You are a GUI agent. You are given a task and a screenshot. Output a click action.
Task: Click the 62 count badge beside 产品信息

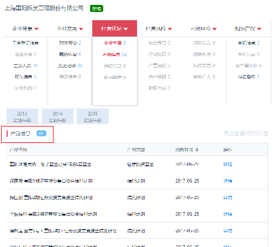click(x=41, y=134)
